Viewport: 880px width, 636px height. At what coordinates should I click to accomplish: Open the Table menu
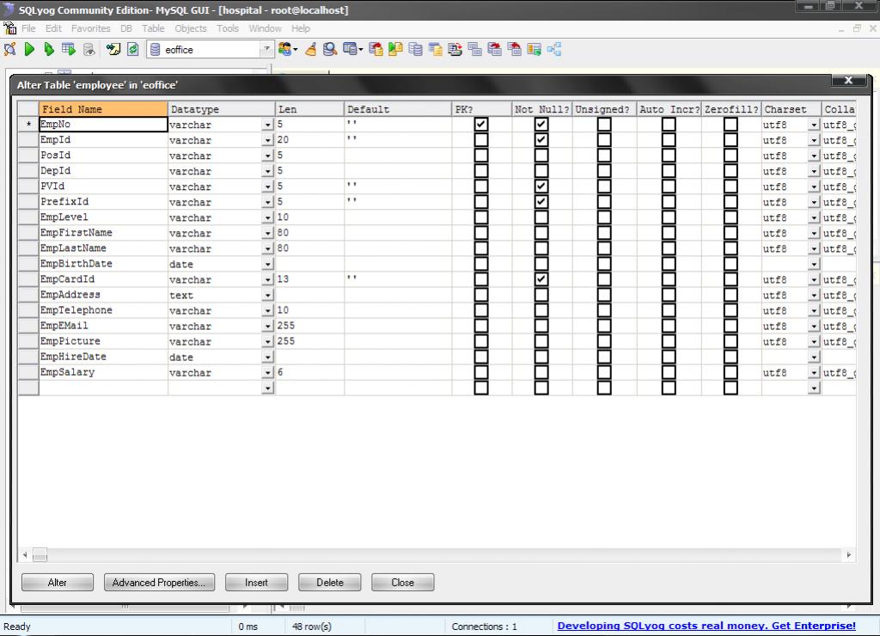(153, 28)
